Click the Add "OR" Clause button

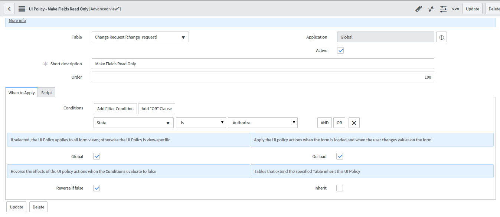(x=156, y=108)
